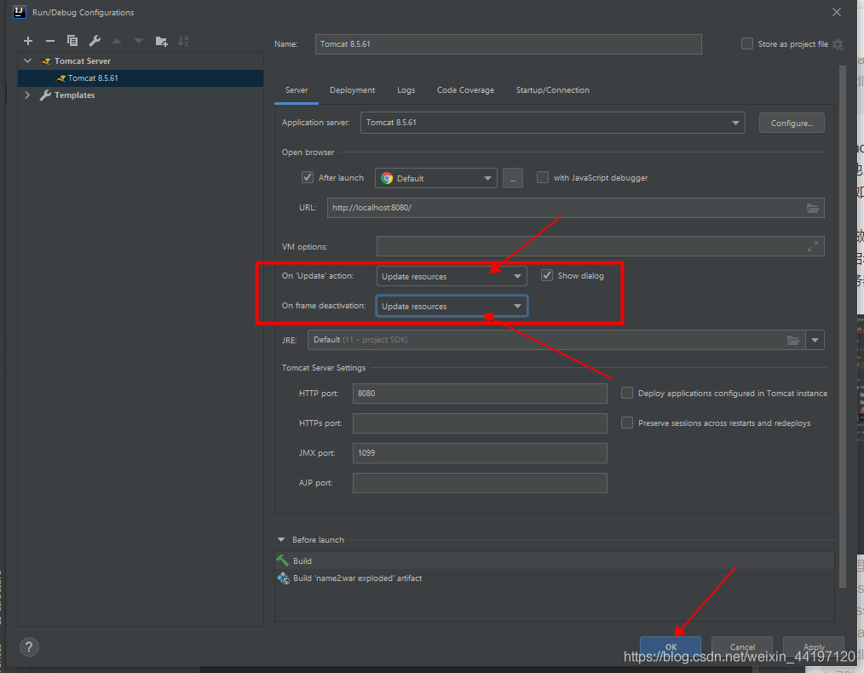Select Tomcat 8.5.61 in configuration tree

pos(93,78)
